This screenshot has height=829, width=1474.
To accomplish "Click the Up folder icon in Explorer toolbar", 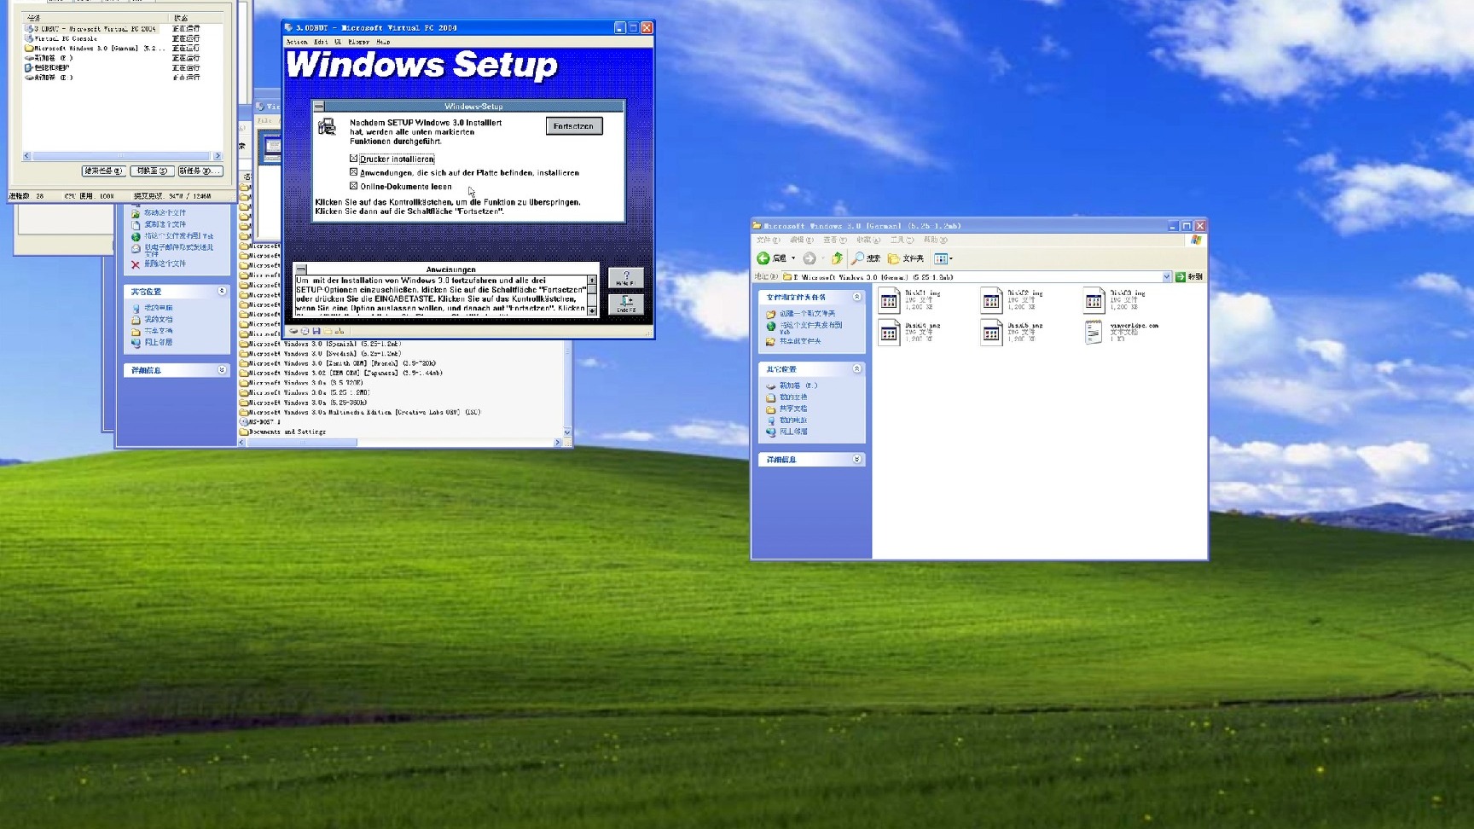I will click(837, 258).
